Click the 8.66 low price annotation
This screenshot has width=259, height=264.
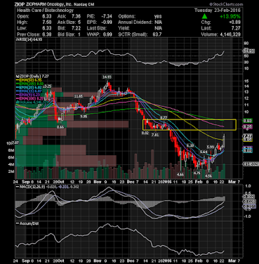pyautogui.click(x=60, y=127)
